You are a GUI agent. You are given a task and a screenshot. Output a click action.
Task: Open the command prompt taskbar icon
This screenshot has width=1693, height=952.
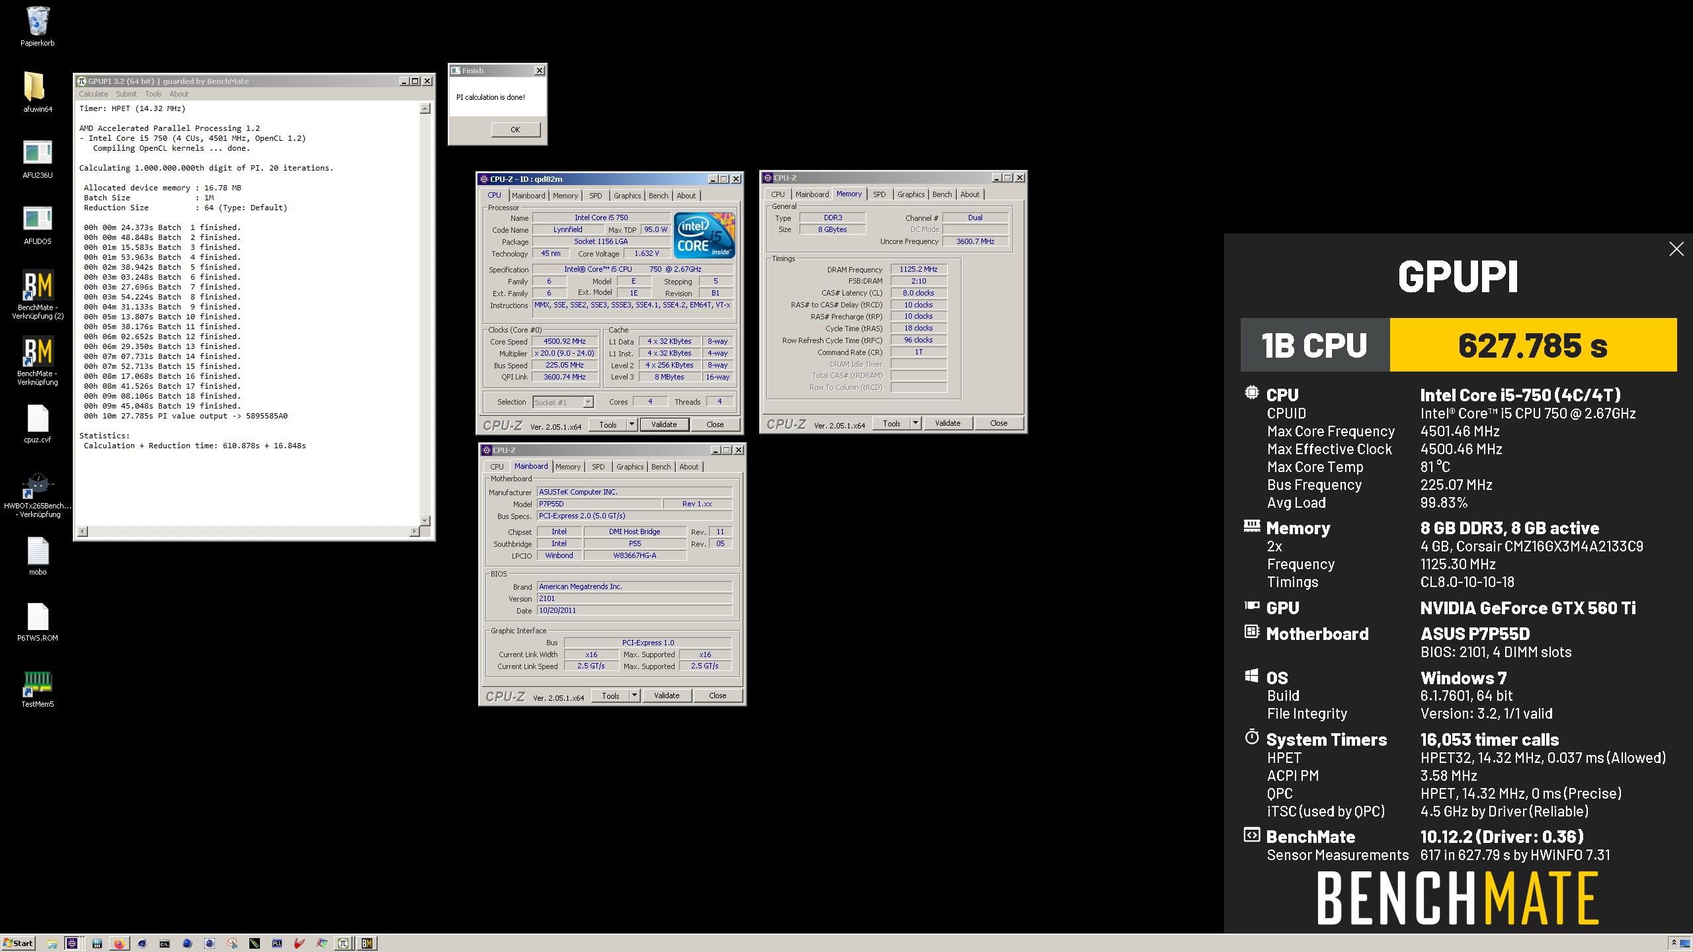[x=164, y=943]
